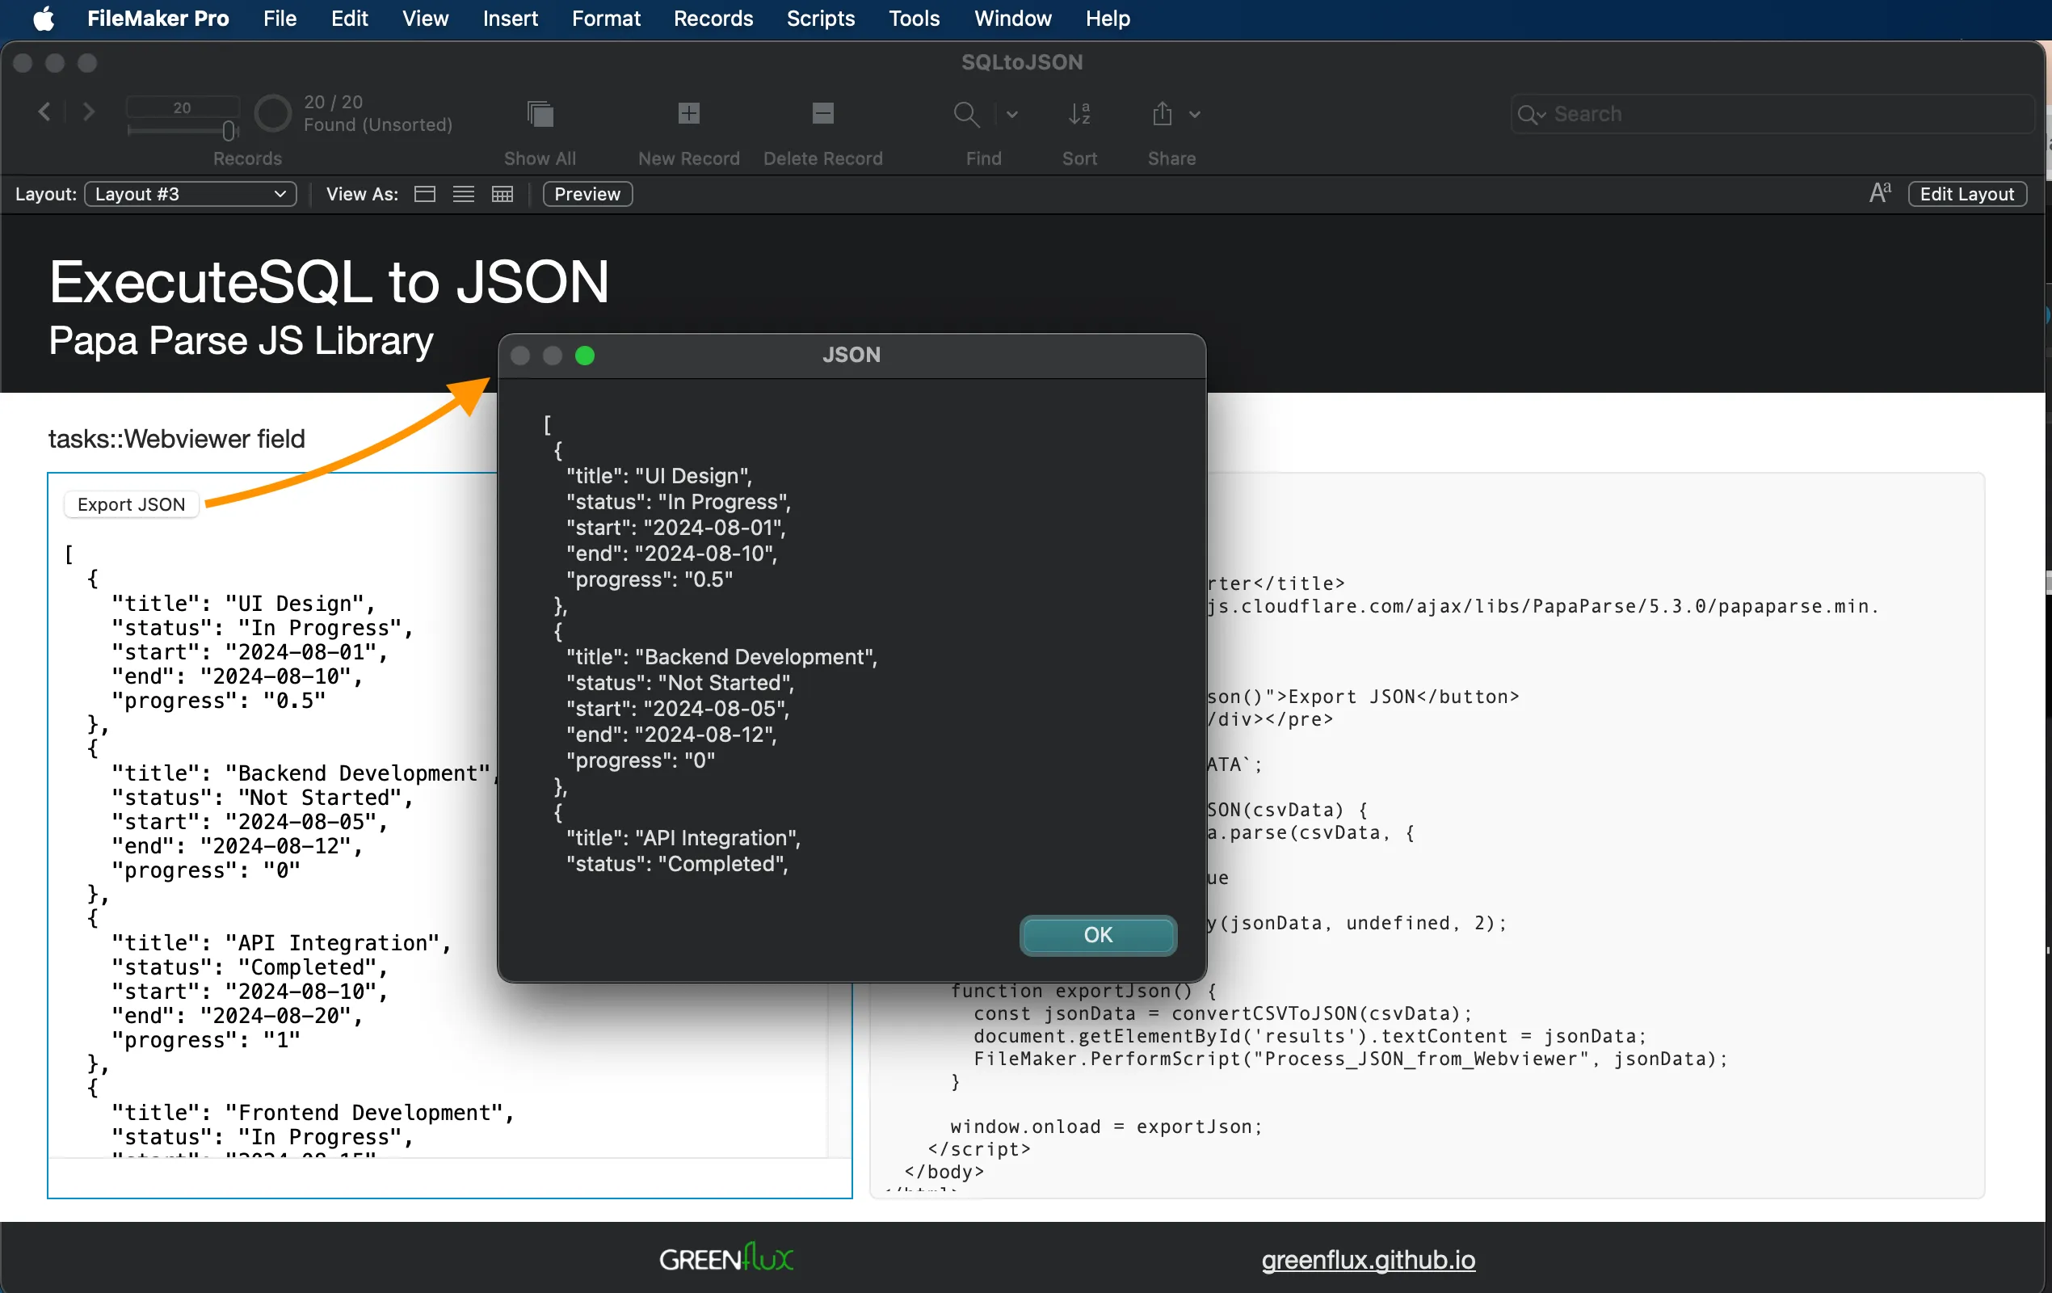Open the Scripts menu
The width and height of the screenshot is (2052, 1293).
[x=820, y=19]
